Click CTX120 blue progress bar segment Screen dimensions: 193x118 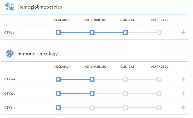(x=75, y=93)
